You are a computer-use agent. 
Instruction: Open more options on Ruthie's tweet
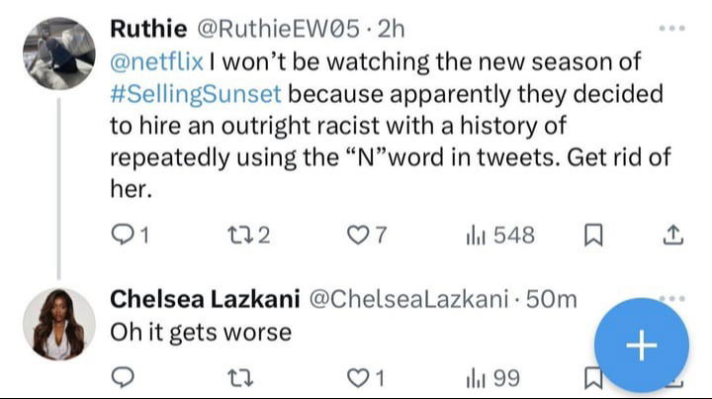click(671, 28)
